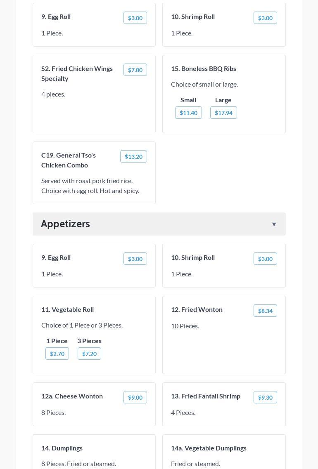Click Shrimp Roll $3.00 under Appetizers heading
The width and height of the screenshot is (318, 469).
tap(265, 259)
